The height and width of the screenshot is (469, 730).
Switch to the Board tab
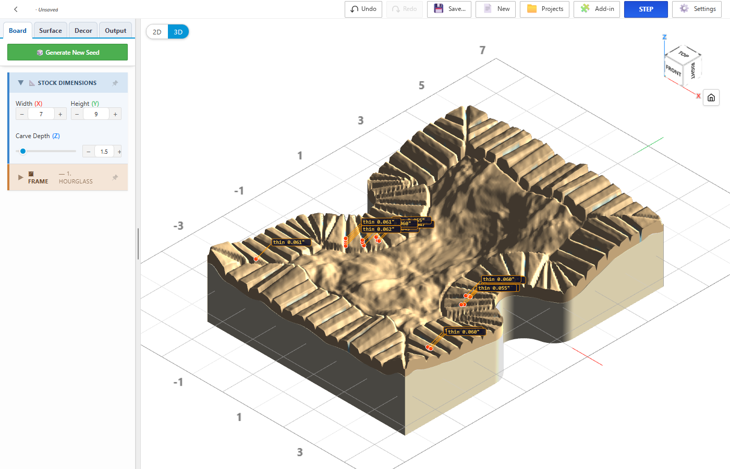(18, 31)
